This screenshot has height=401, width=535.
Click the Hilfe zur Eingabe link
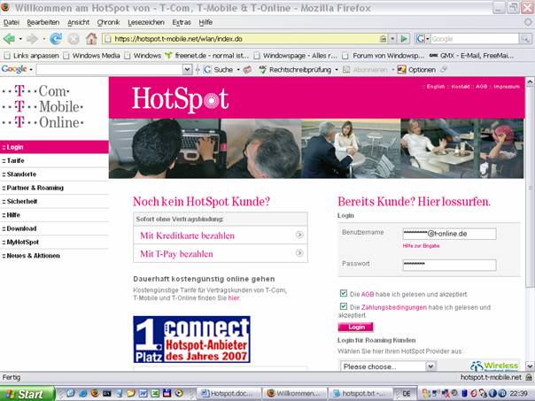421,246
